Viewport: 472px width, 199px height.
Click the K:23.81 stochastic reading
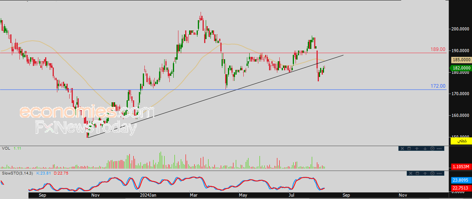click(x=43, y=173)
